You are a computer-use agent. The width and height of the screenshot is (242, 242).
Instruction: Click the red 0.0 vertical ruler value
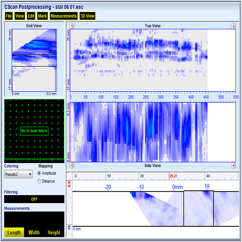tap(69, 184)
